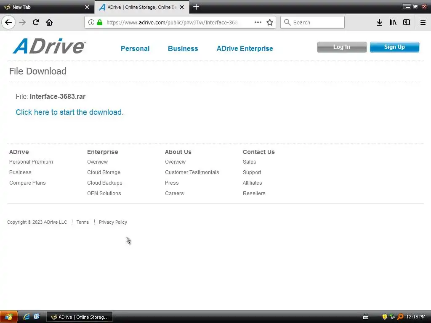Open Enterprise Overview footer link

[97, 162]
